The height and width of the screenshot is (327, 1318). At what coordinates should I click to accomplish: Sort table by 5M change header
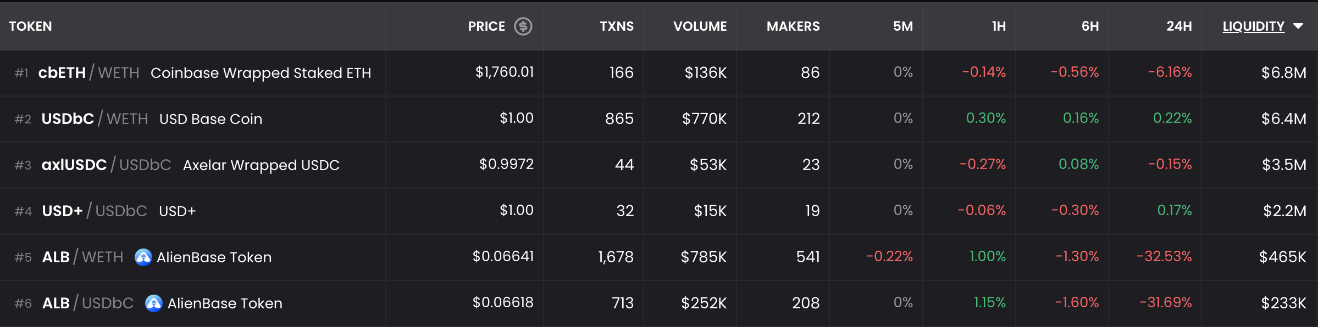pos(903,26)
